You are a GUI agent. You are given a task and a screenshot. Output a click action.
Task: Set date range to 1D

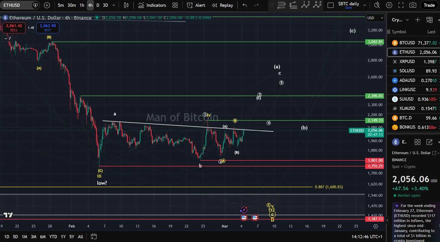(x=7, y=236)
